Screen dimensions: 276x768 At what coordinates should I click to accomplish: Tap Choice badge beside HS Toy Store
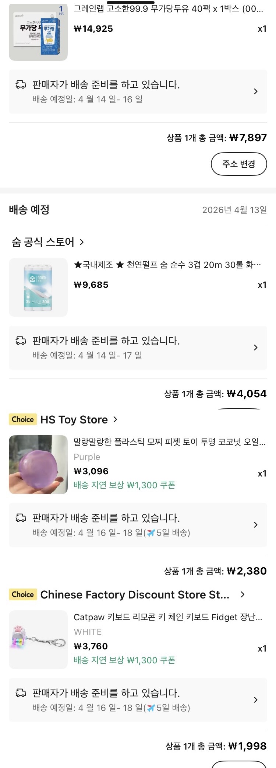23,419
